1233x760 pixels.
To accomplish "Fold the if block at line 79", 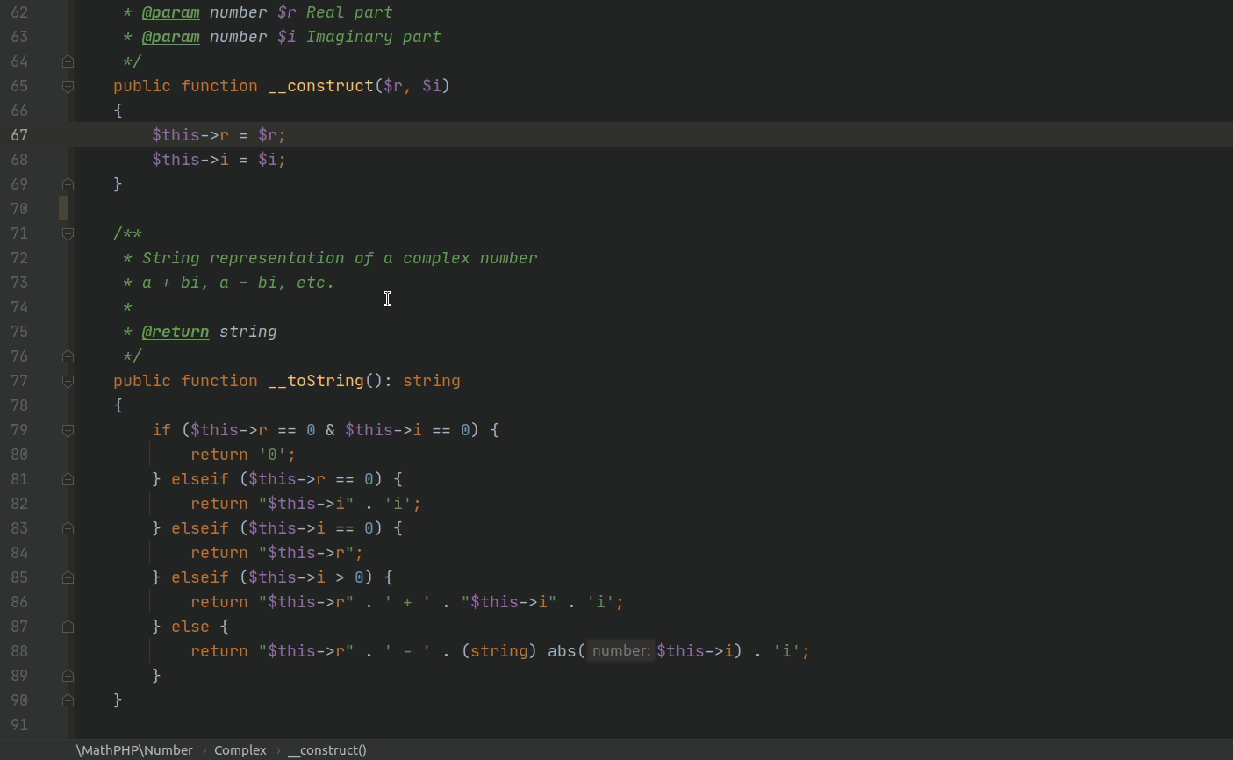I will click(x=68, y=430).
